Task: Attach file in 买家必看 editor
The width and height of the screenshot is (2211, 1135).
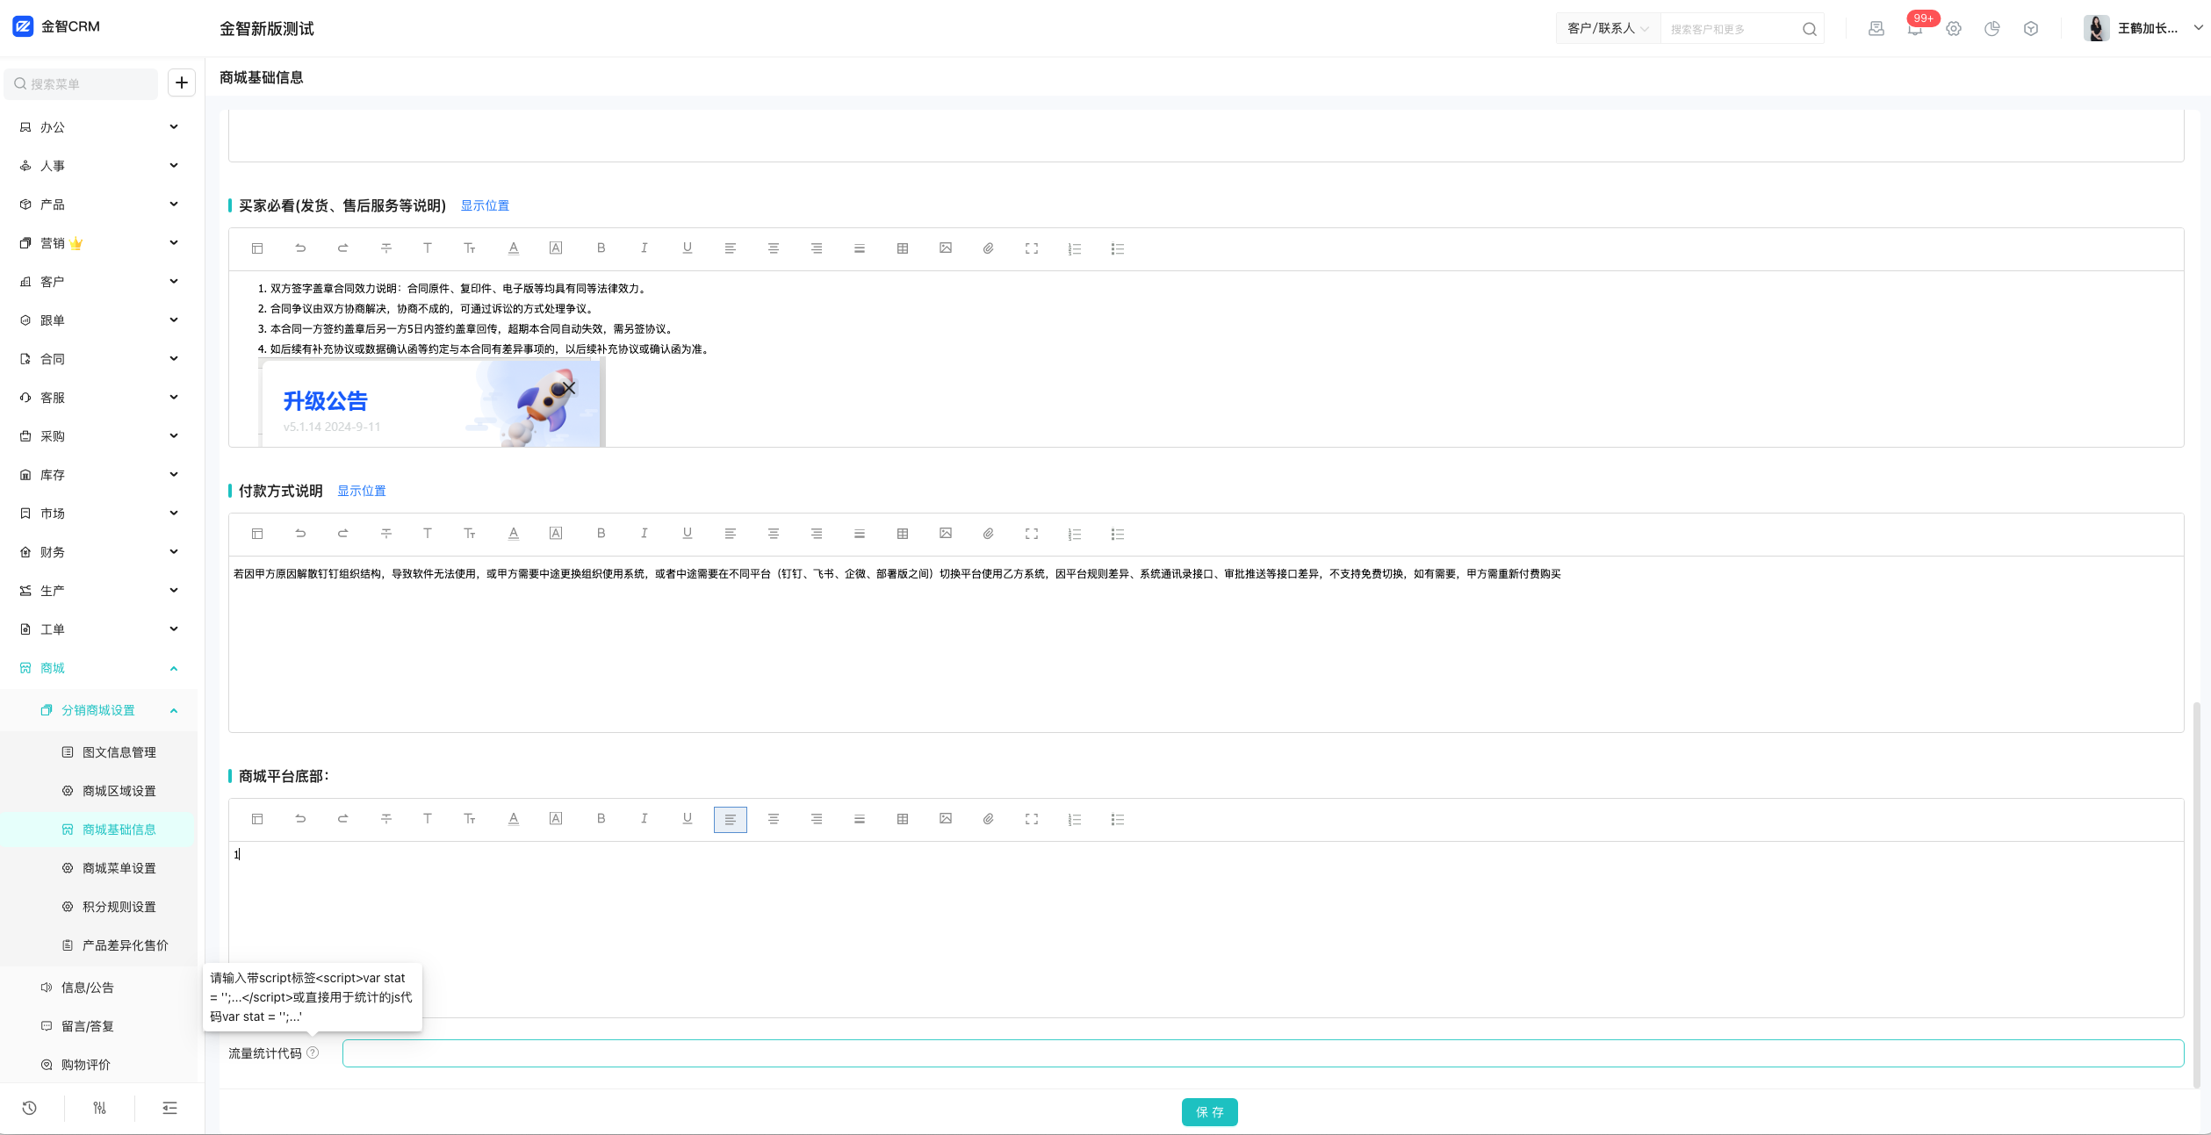Action: pyautogui.click(x=988, y=248)
